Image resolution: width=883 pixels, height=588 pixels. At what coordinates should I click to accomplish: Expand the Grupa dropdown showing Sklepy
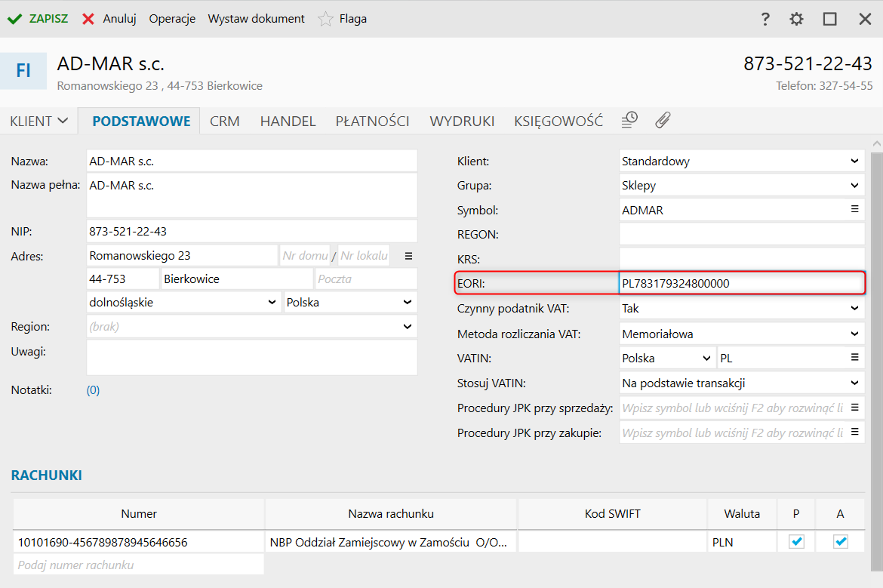[854, 186]
